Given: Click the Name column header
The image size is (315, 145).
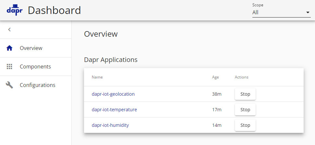Looking at the screenshot, I should (97, 77).
